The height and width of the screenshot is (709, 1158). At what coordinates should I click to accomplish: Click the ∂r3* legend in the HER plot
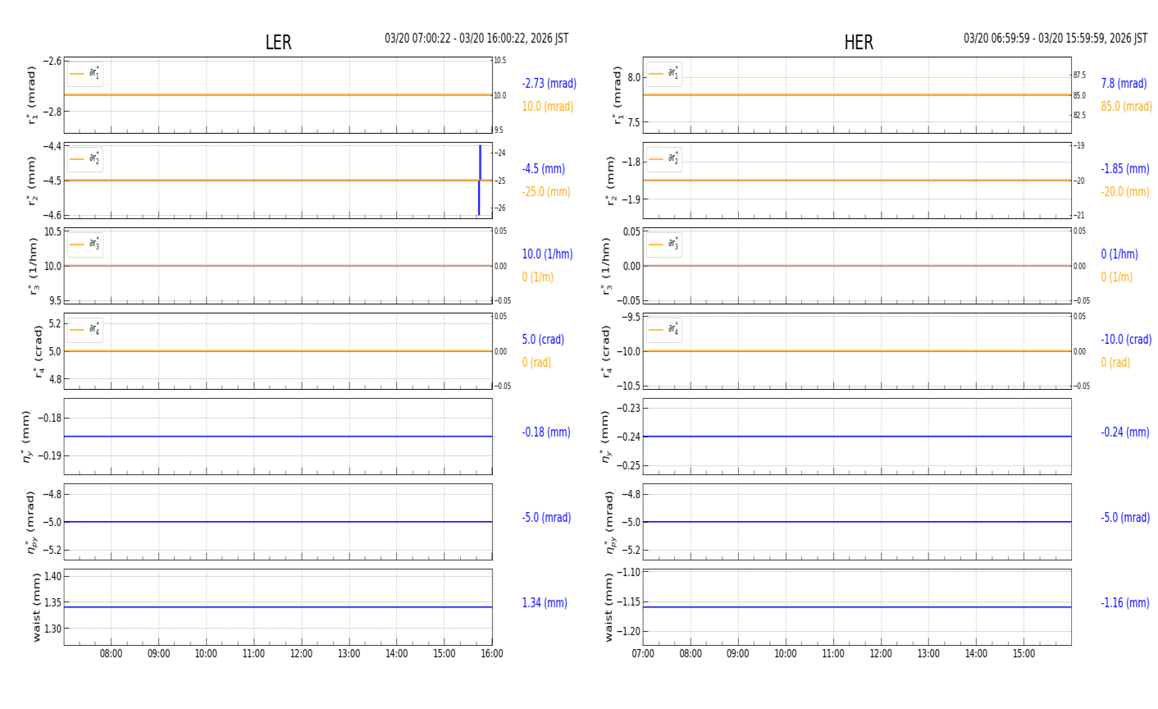[x=664, y=245]
